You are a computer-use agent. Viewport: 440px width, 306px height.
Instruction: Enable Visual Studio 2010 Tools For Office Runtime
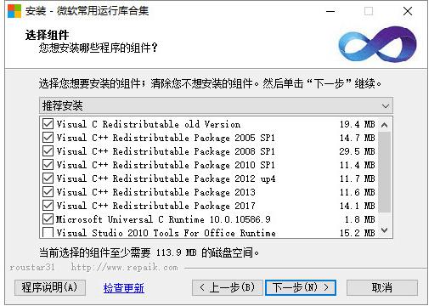point(48,232)
